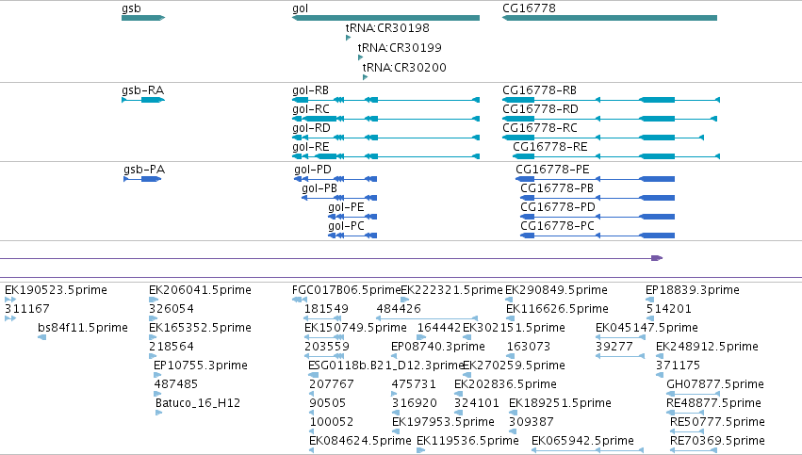The height and width of the screenshot is (455, 802).
Task: Select EST EK065942.5prime
Action: 587,451
